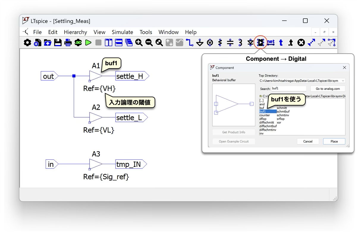Select the Inductor tool
This screenshot has width=358, height=233.
pyautogui.click(x=240, y=43)
